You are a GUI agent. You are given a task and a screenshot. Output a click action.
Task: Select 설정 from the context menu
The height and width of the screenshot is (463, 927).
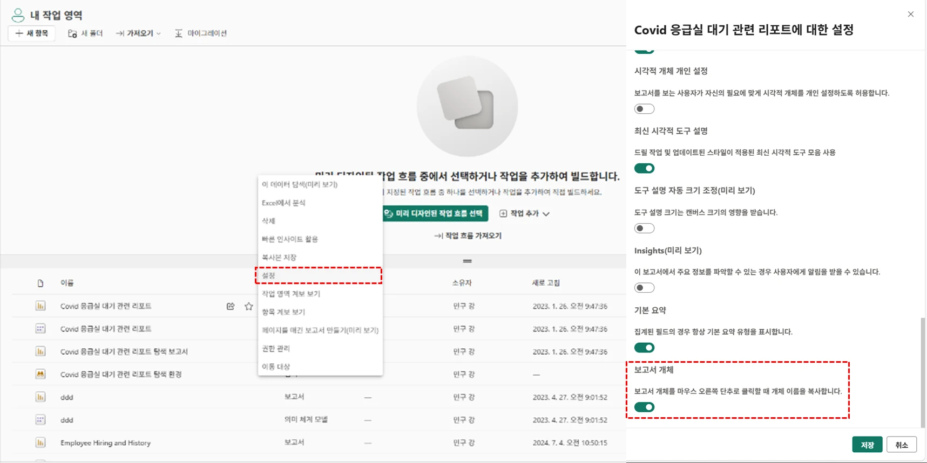(269, 275)
